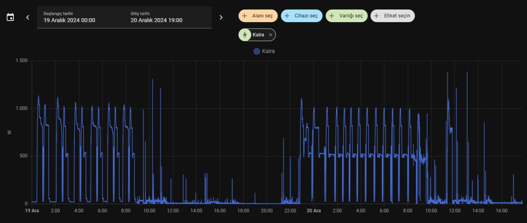
Task: Open the Etiket seçin label picker
Action: click(393, 16)
